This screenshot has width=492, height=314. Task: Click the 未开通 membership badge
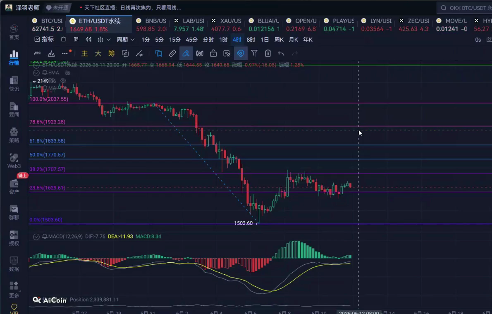click(57, 7)
